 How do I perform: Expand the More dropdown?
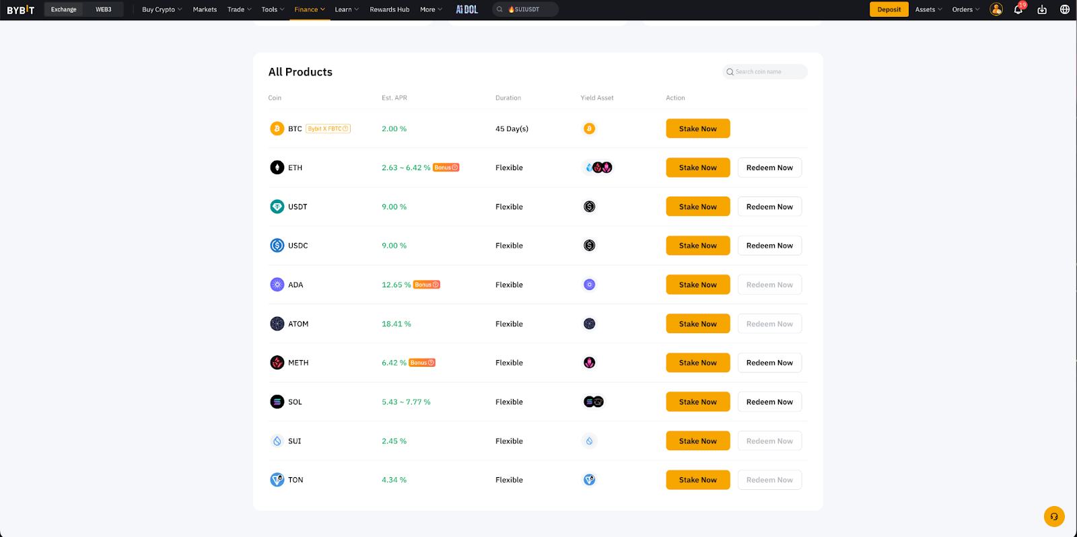pos(431,9)
